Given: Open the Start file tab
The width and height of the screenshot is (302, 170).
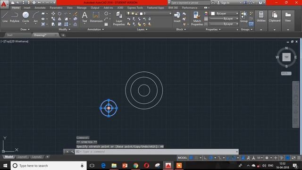Looking at the screenshot, I should click(x=9, y=35).
